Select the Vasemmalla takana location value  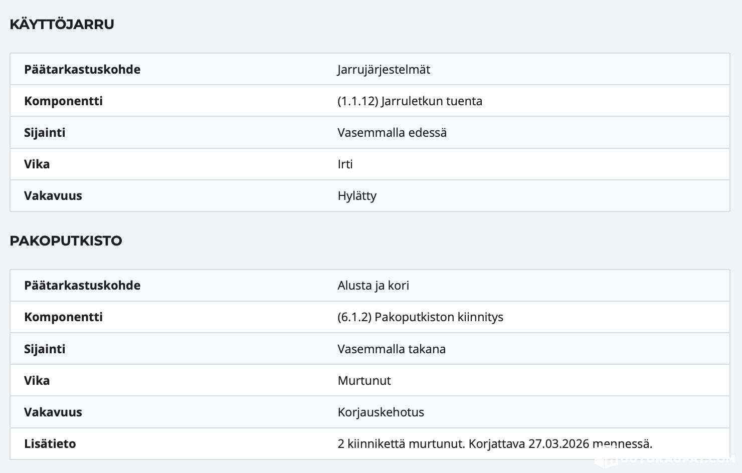pyautogui.click(x=391, y=349)
